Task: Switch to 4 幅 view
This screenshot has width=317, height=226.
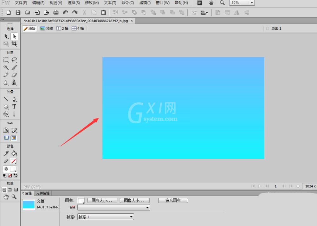Action: click(78, 29)
